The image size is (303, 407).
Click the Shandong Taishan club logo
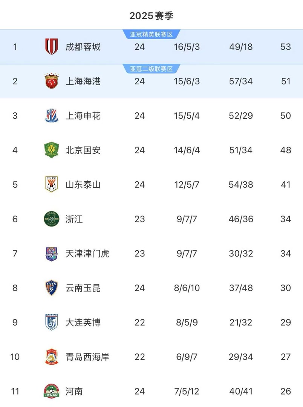(x=51, y=185)
